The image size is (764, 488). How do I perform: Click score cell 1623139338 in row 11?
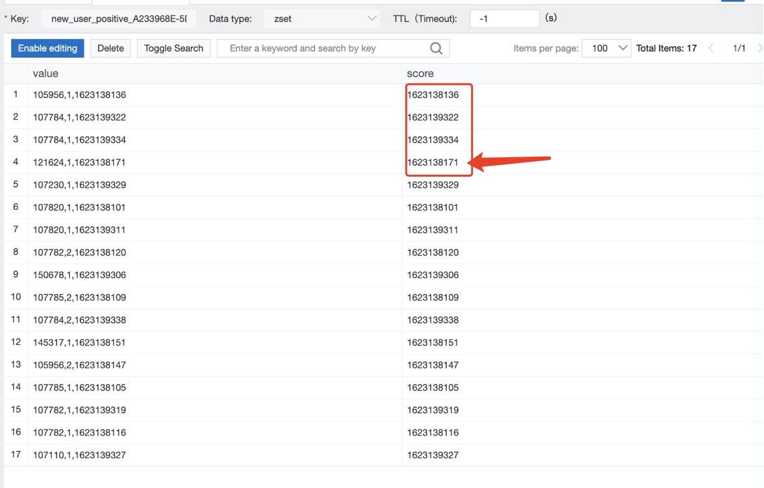(433, 320)
